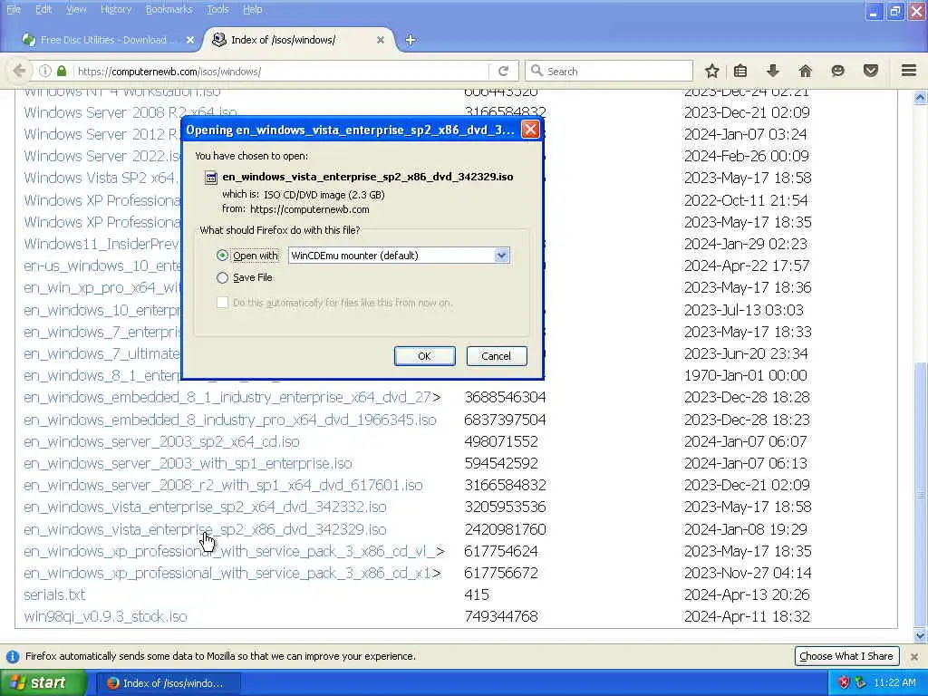Close the Index of /isos/windows/ tab
Viewport: 928px width, 696px height.
(381, 40)
